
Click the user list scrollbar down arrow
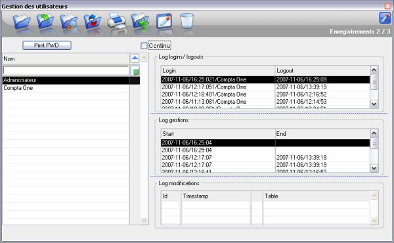[x=144, y=221]
